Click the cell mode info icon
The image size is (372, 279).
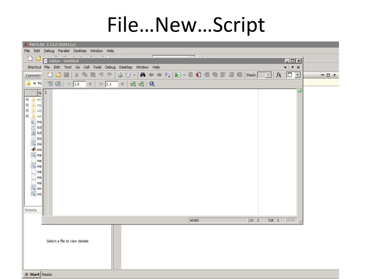pos(151,84)
